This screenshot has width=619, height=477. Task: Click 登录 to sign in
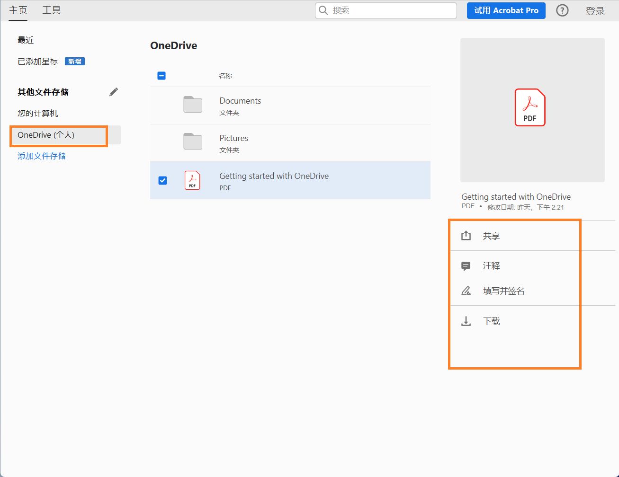pyautogui.click(x=596, y=10)
